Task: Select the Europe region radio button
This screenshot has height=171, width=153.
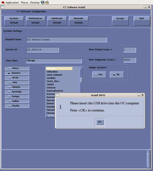Action: (x=17, y=96)
